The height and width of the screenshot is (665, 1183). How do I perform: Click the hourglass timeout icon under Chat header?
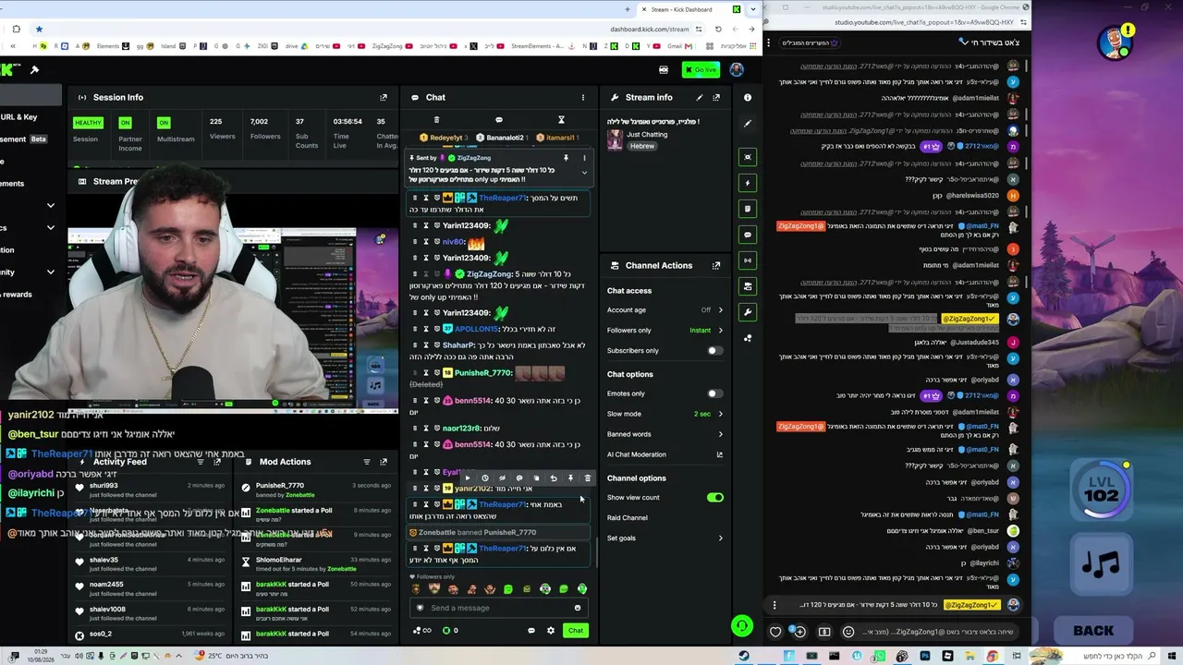(x=561, y=119)
